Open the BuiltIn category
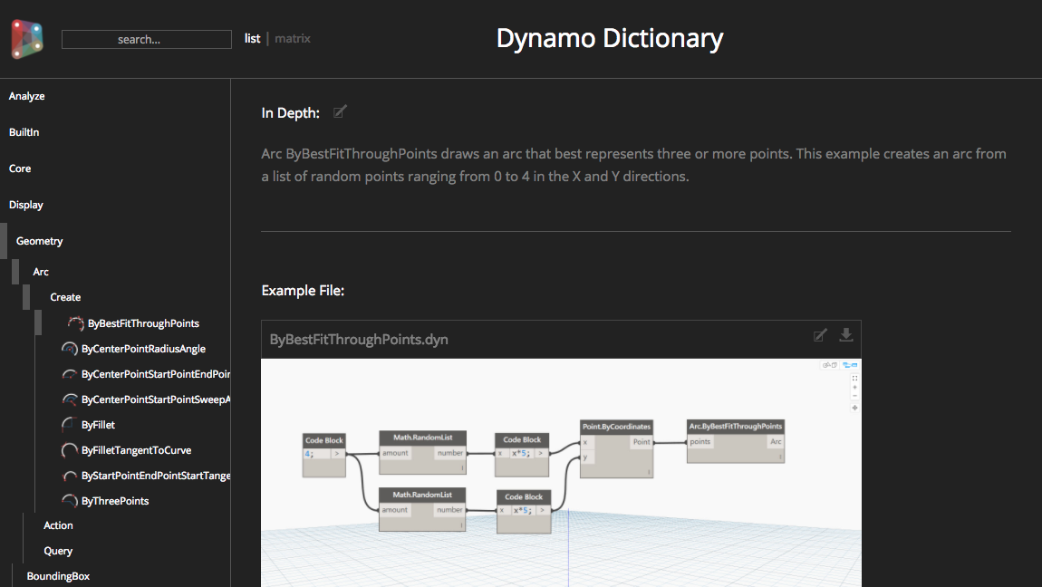 pos(24,132)
